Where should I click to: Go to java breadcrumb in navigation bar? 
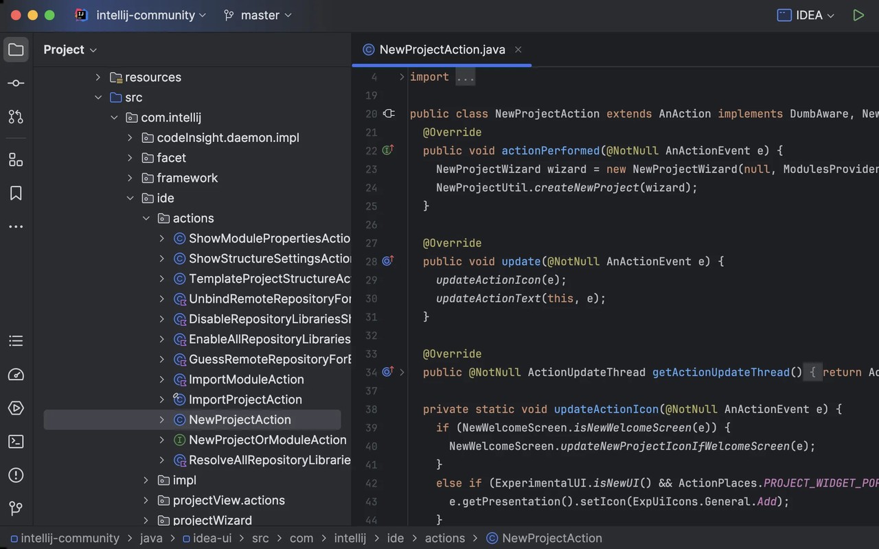151,538
